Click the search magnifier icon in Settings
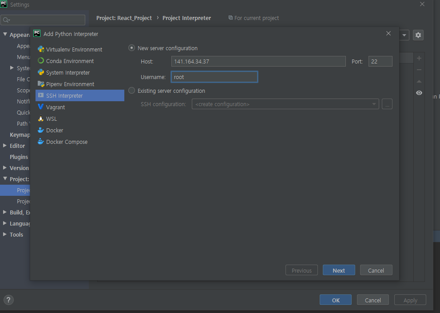The height and width of the screenshot is (313, 440). 6,20
